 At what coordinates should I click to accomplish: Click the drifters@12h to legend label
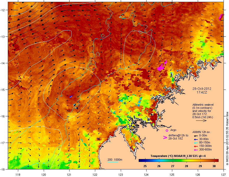point(178,136)
